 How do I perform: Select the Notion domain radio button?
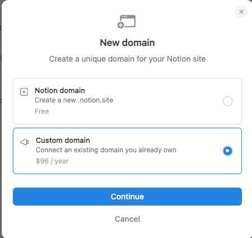227,101
